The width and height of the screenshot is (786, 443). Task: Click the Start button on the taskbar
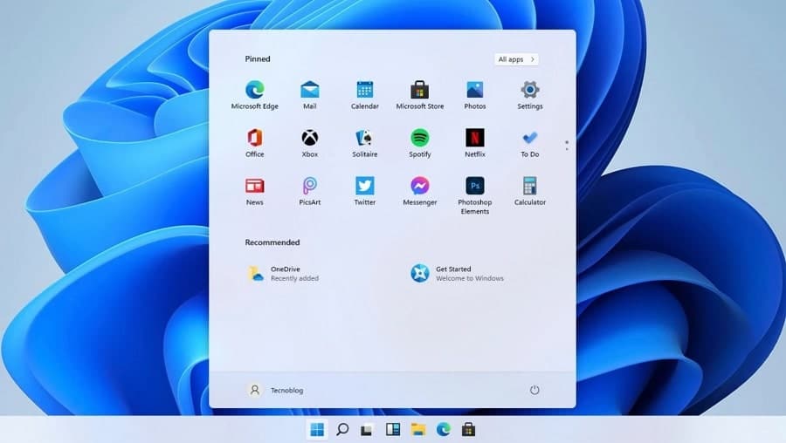pos(317,430)
